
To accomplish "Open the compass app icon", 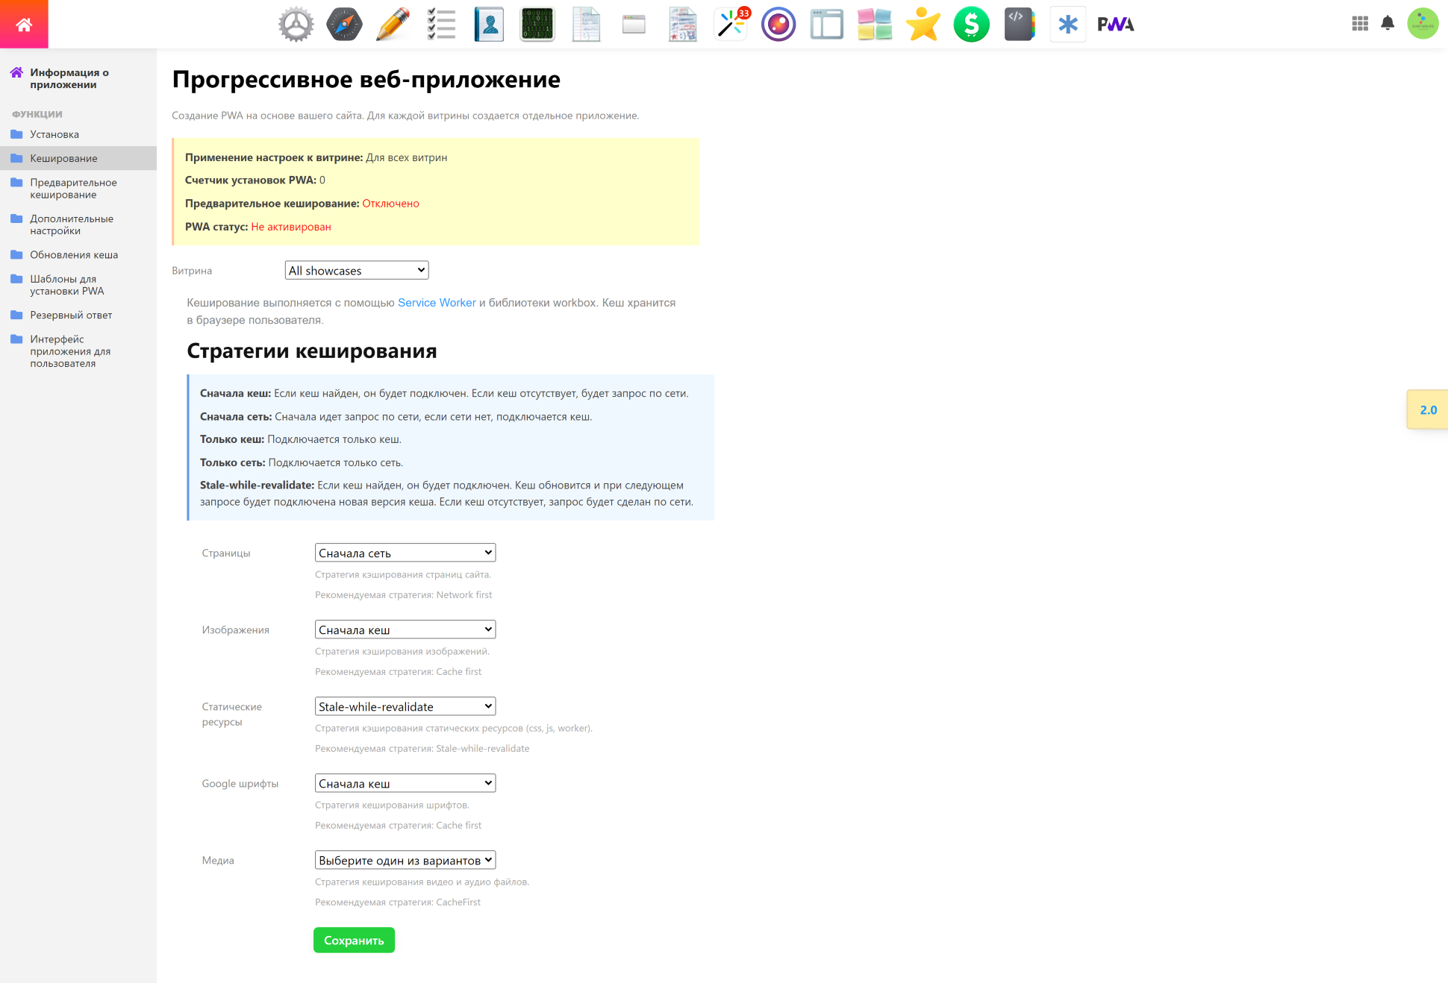I will [x=344, y=24].
